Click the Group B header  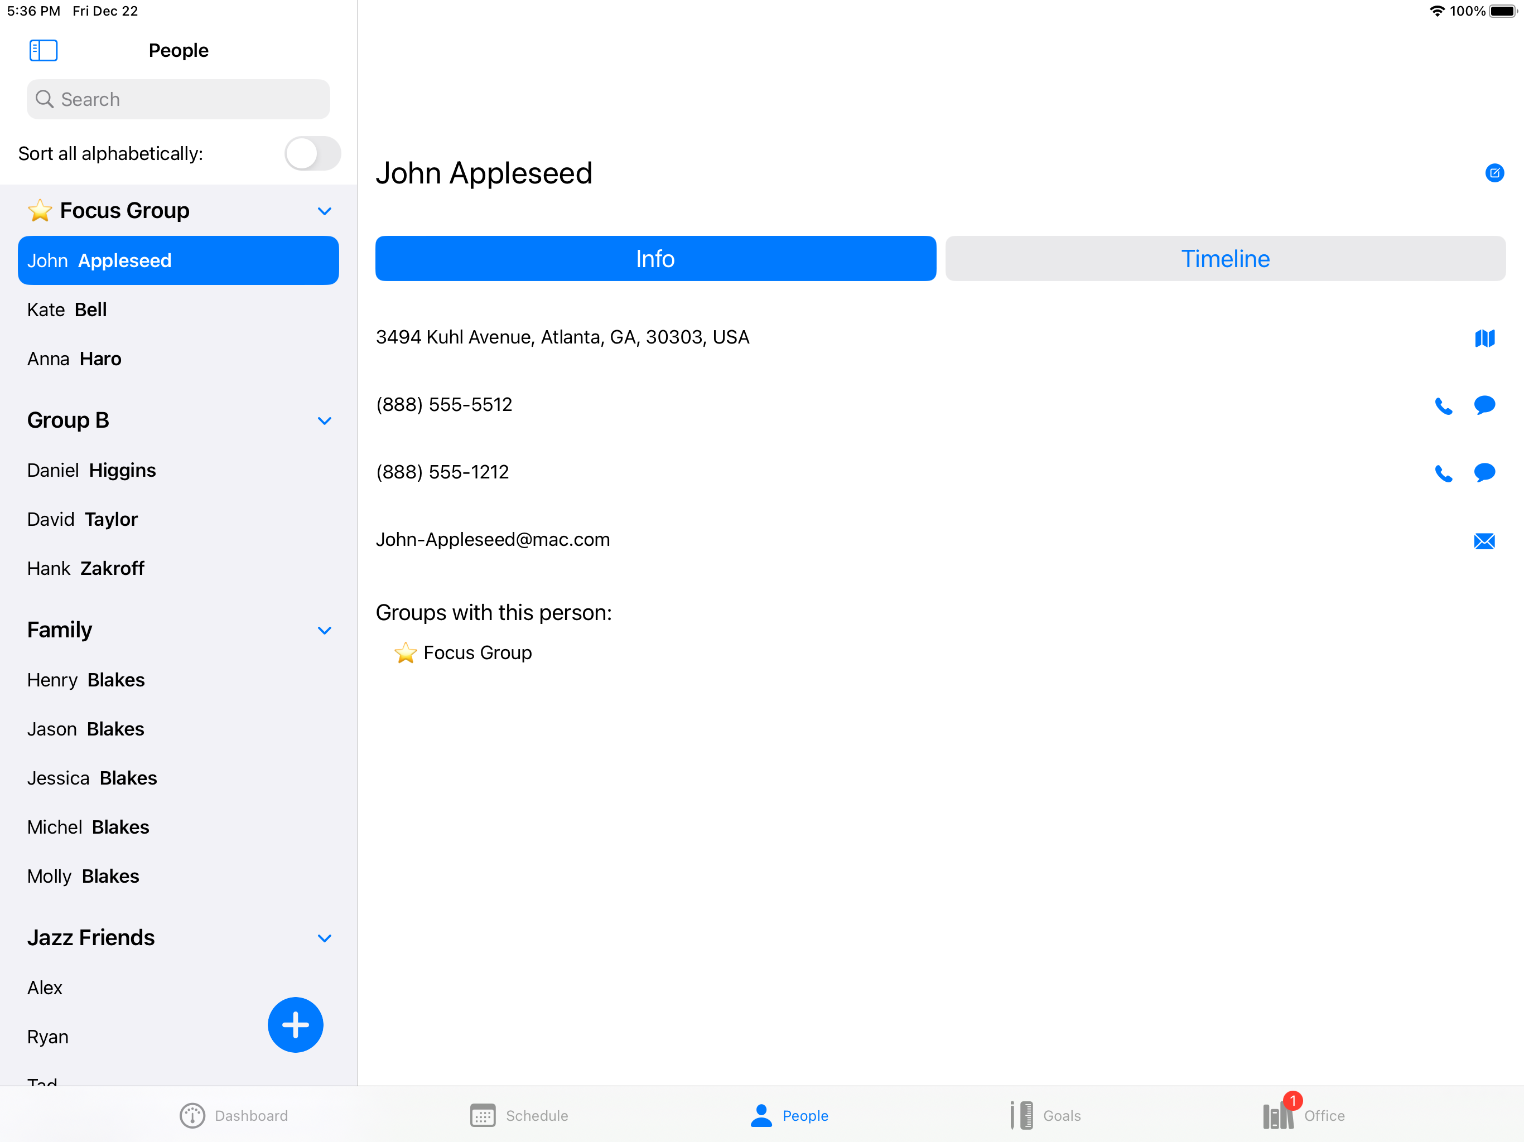coord(68,420)
